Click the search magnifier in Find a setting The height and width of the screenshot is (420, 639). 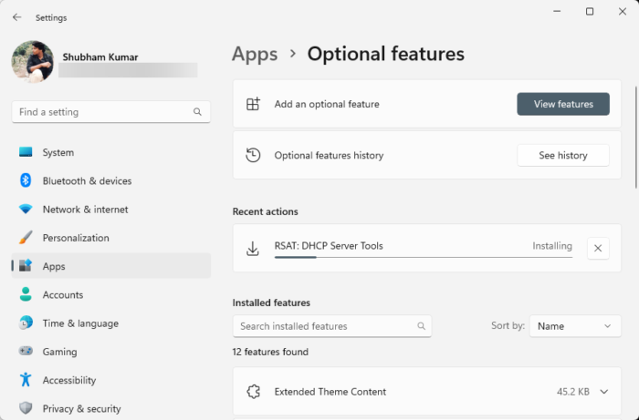point(197,112)
